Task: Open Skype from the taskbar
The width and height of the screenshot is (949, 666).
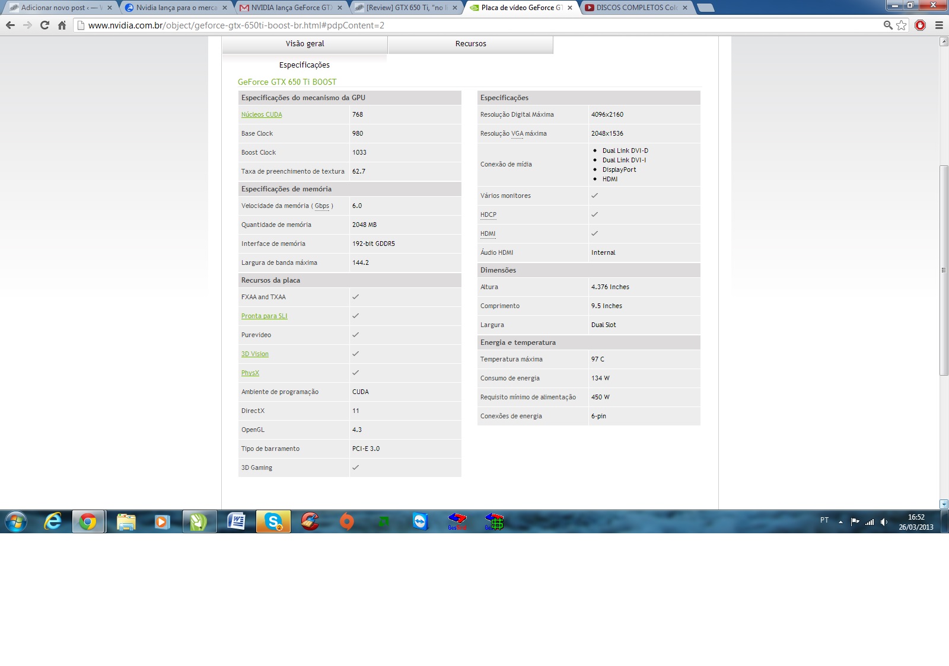Action: click(273, 521)
